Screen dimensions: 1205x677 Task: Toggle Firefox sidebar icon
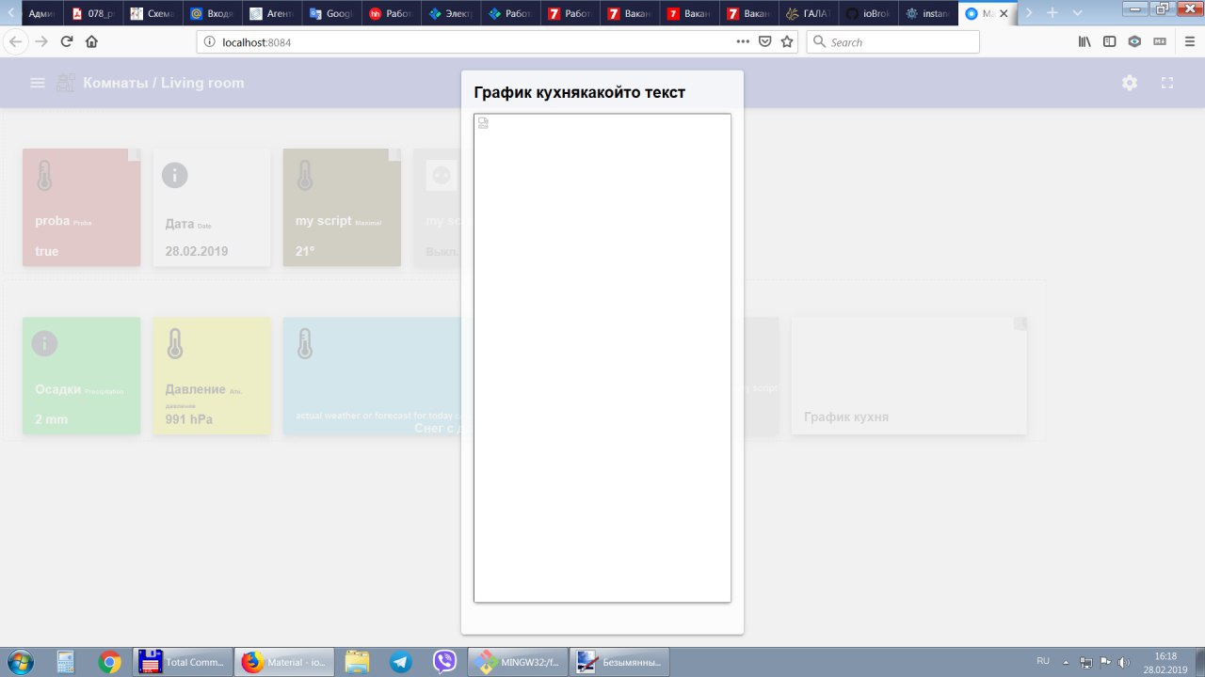(1109, 41)
